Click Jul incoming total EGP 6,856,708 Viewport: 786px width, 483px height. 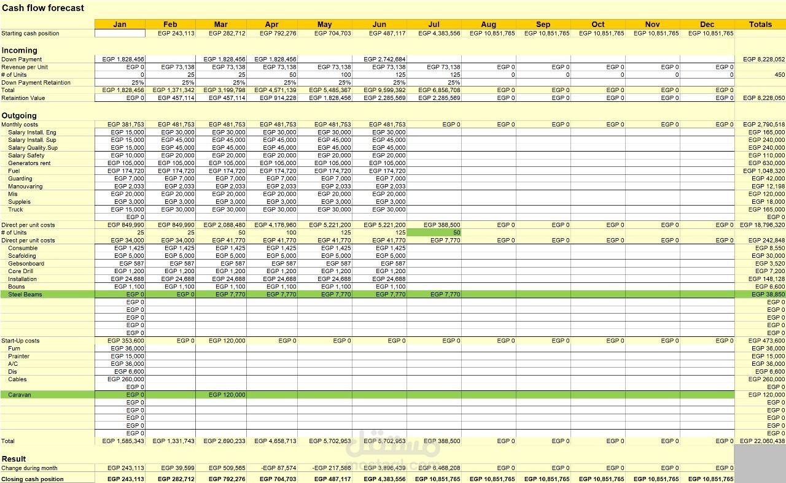[434, 90]
